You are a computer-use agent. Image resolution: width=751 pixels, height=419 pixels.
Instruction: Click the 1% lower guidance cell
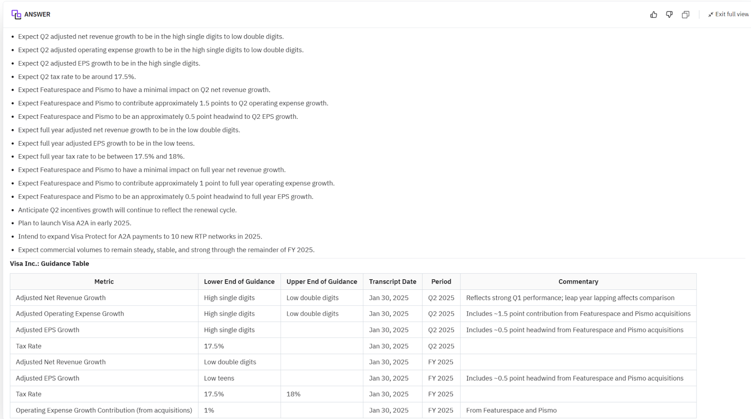pyautogui.click(x=239, y=410)
